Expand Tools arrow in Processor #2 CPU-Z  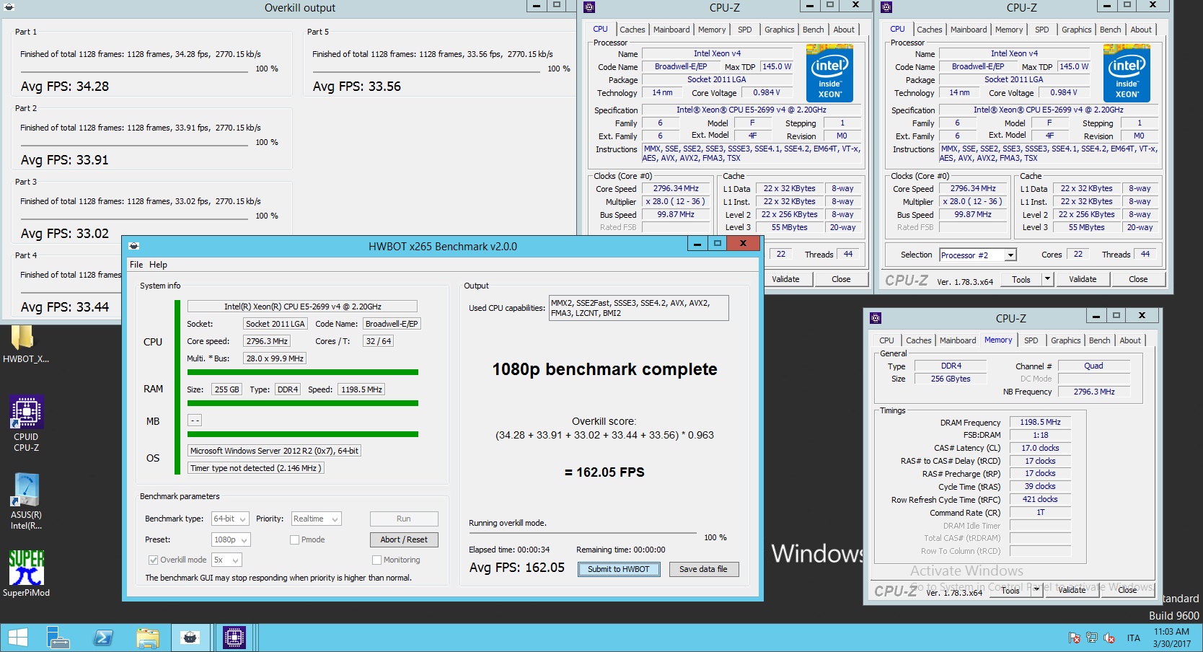tap(1047, 279)
